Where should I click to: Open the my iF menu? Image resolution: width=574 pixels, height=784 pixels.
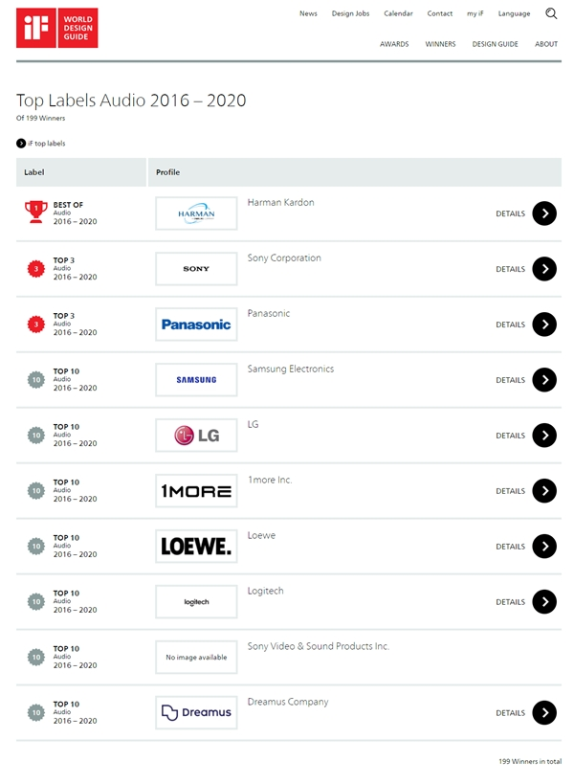(475, 13)
